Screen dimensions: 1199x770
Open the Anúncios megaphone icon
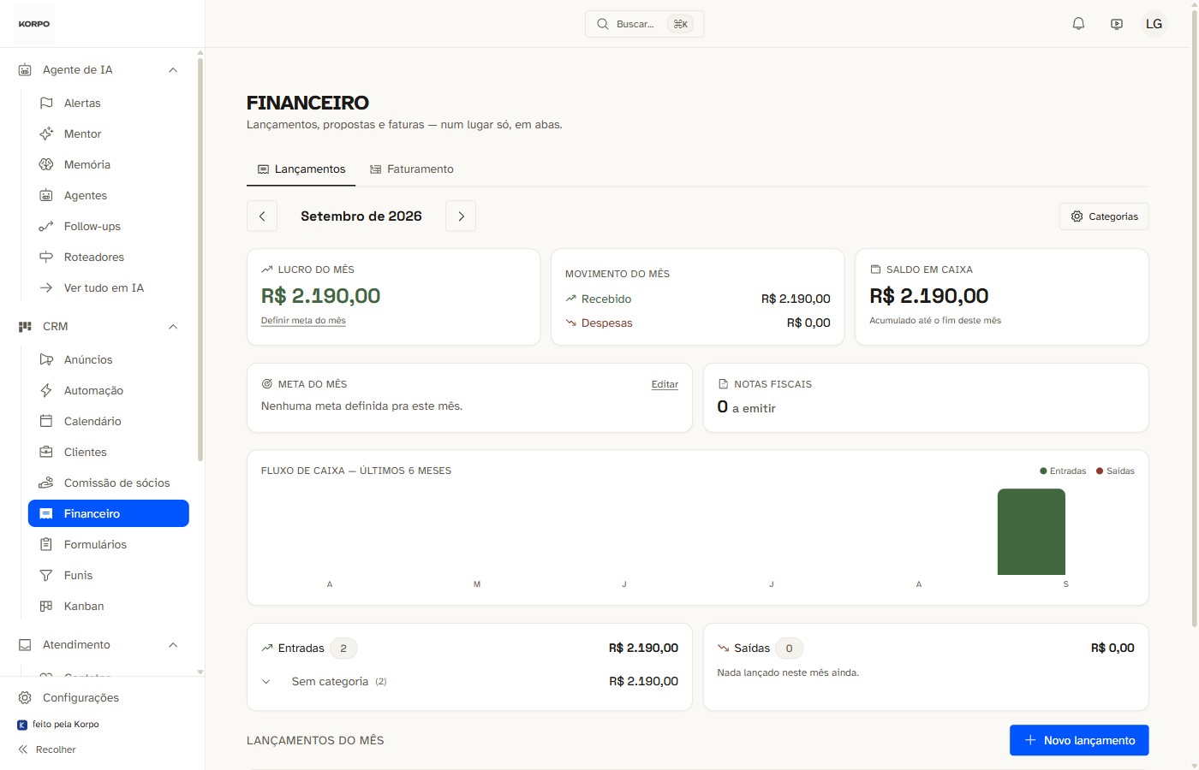(x=46, y=359)
